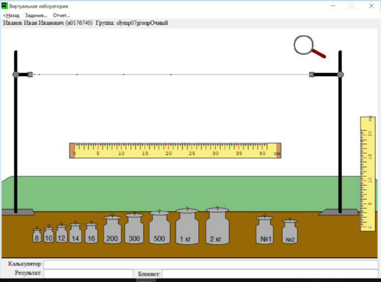Go back via the Назад menu

pyautogui.click(x=11, y=15)
